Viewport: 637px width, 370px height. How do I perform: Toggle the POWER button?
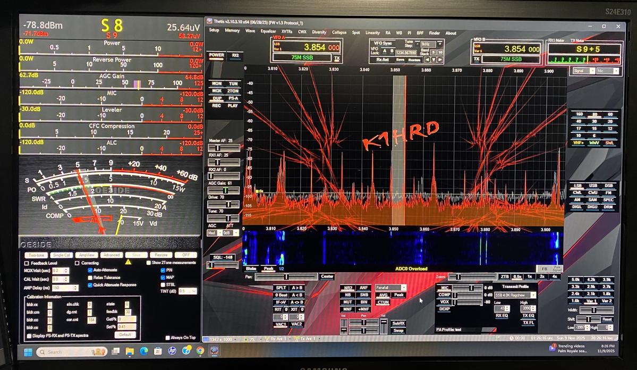(216, 55)
